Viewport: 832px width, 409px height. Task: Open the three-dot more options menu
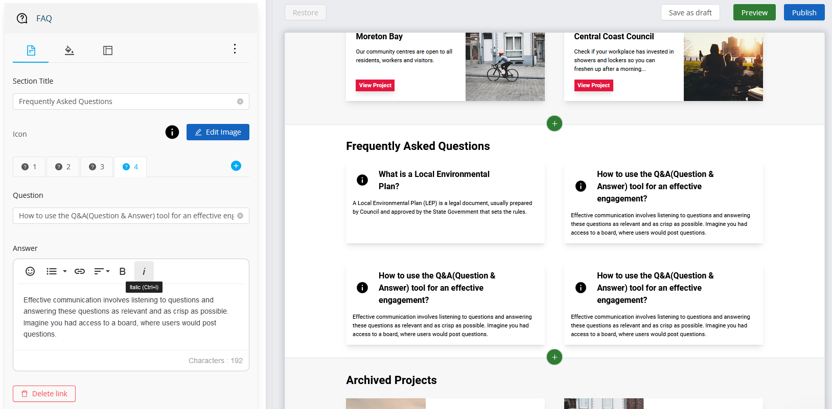[x=235, y=48]
